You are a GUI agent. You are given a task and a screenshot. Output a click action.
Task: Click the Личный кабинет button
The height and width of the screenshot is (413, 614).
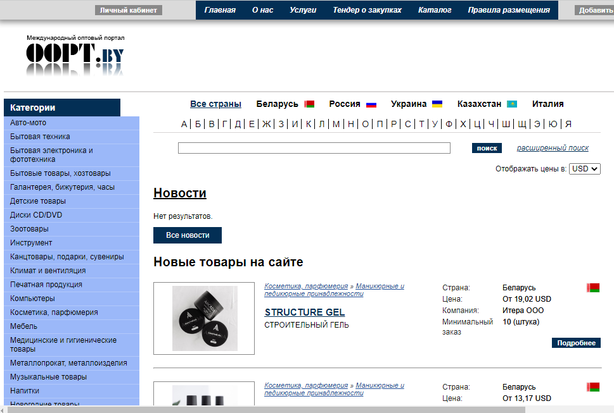click(x=129, y=10)
